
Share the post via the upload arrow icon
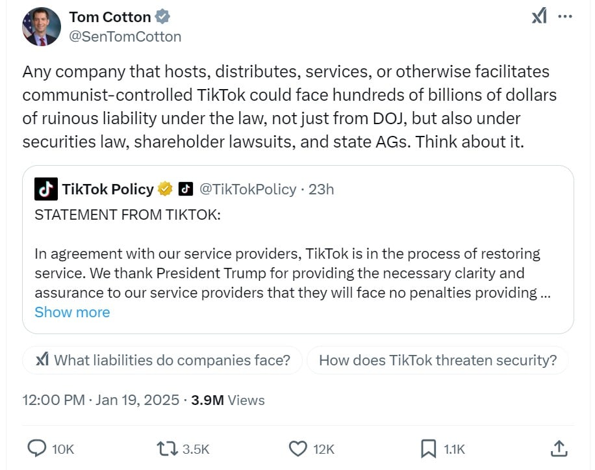coord(558,448)
